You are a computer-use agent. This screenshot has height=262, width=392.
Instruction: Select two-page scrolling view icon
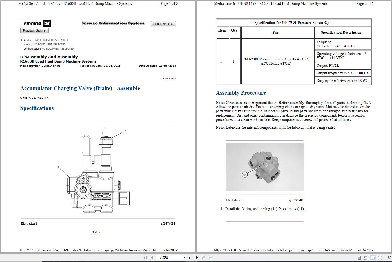[x=380, y=257]
